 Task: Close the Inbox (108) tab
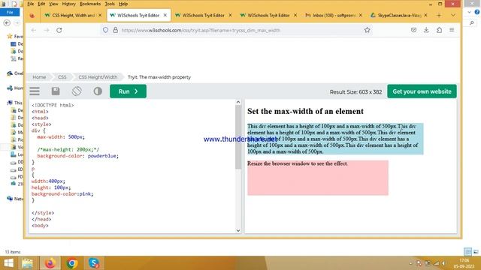click(x=361, y=15)
